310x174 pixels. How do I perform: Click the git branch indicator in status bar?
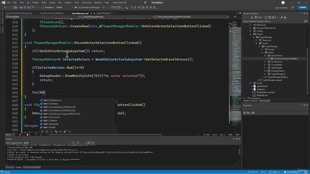tap(275, 172)
